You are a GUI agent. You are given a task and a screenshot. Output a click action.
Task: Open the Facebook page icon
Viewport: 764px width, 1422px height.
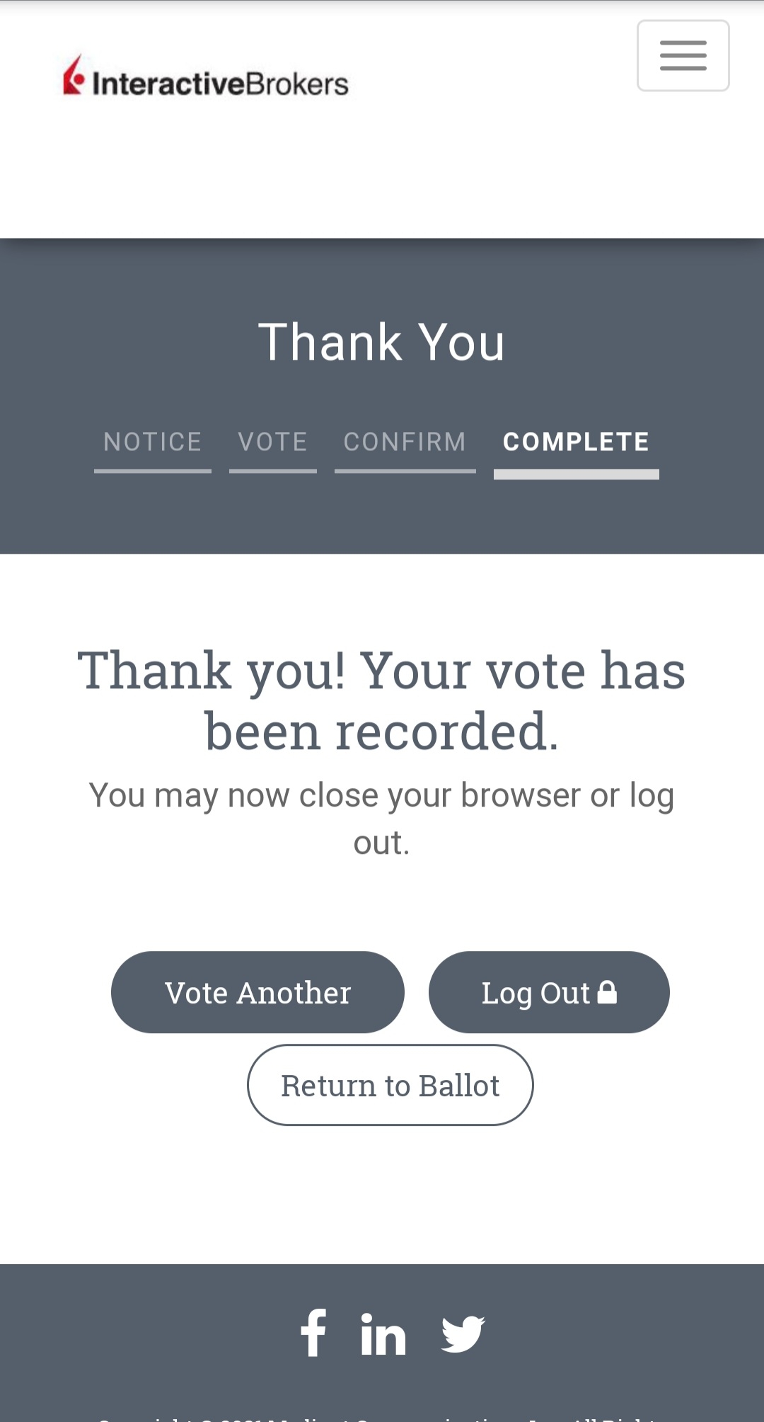pos(313,1332)
